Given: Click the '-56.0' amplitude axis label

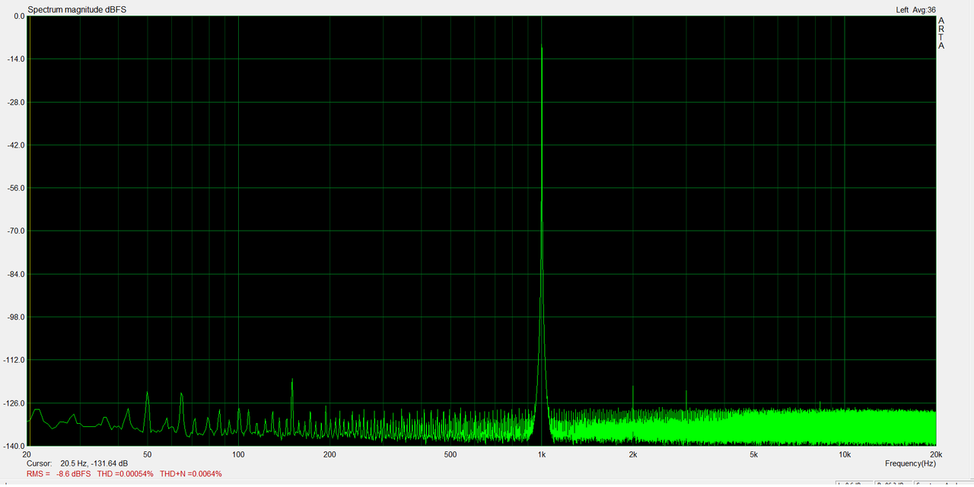Looking at the screenshot, I should 15,188.
